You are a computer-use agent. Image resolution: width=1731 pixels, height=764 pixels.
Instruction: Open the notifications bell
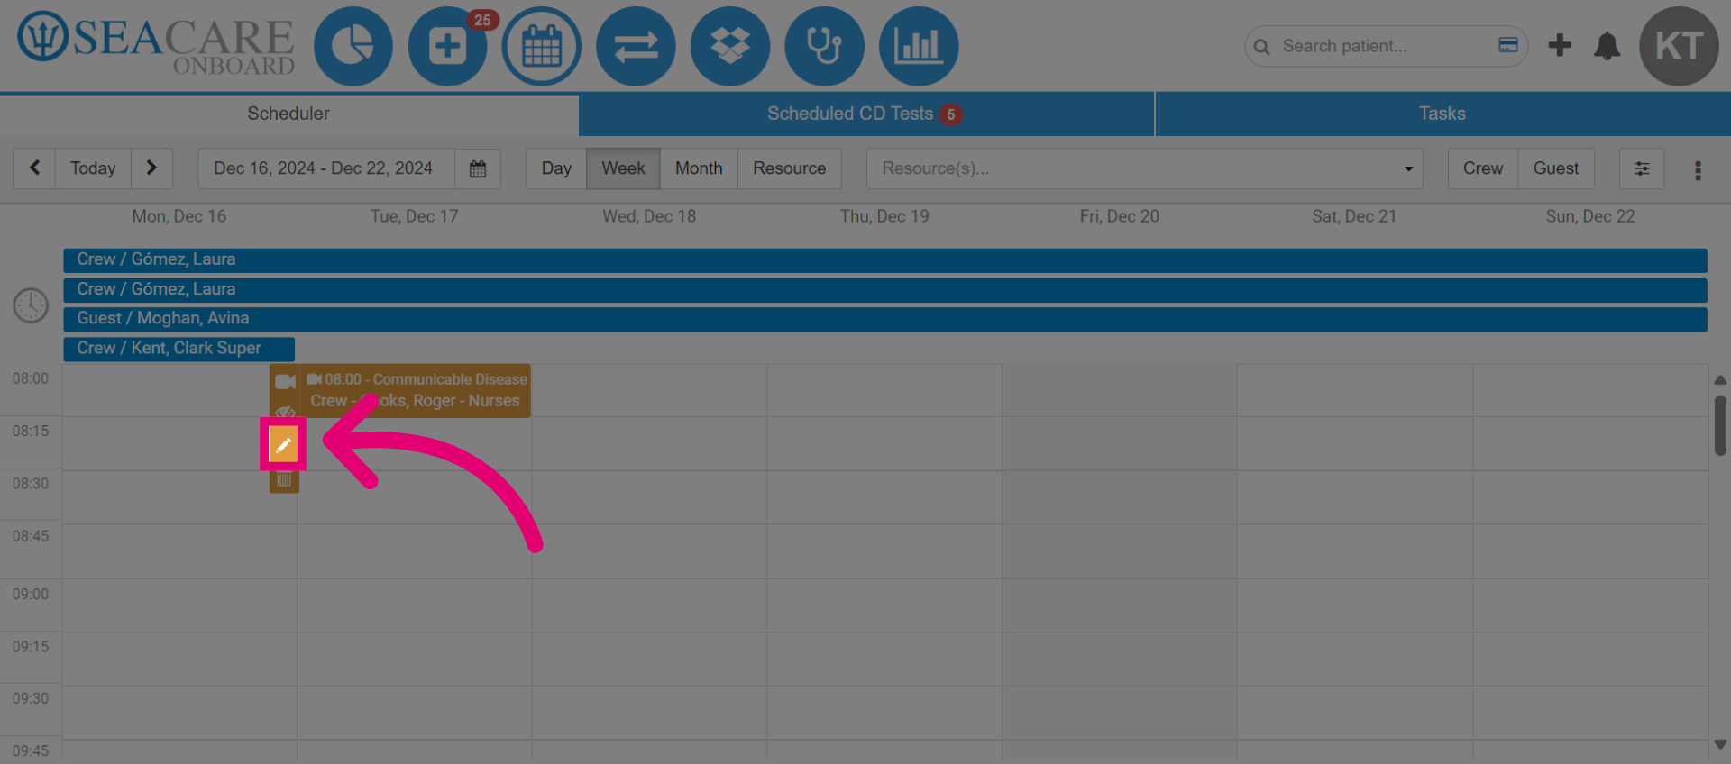tap(1607, 46)
